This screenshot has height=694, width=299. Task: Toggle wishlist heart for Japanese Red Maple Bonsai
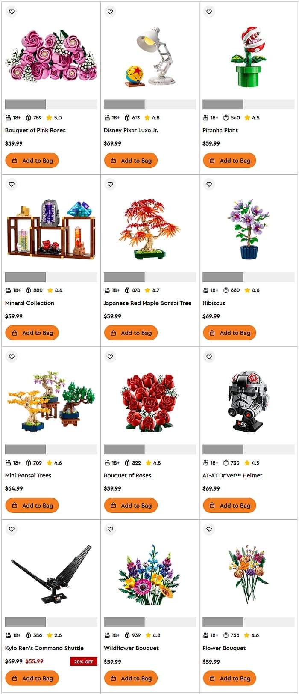coord(110,185)
